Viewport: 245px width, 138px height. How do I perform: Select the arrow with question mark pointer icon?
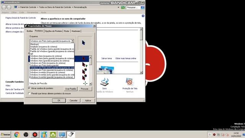tap(85, 64)
